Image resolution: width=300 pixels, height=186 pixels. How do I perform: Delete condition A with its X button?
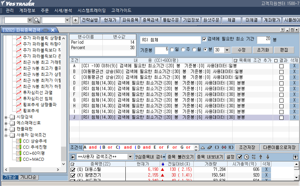click(x=294, y=66)
